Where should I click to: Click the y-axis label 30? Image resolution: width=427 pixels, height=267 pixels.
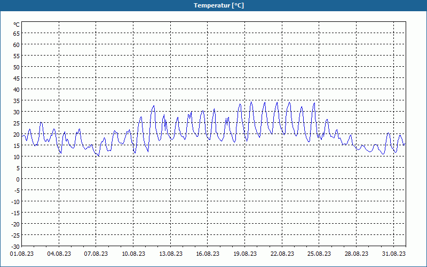coord(17,112)
